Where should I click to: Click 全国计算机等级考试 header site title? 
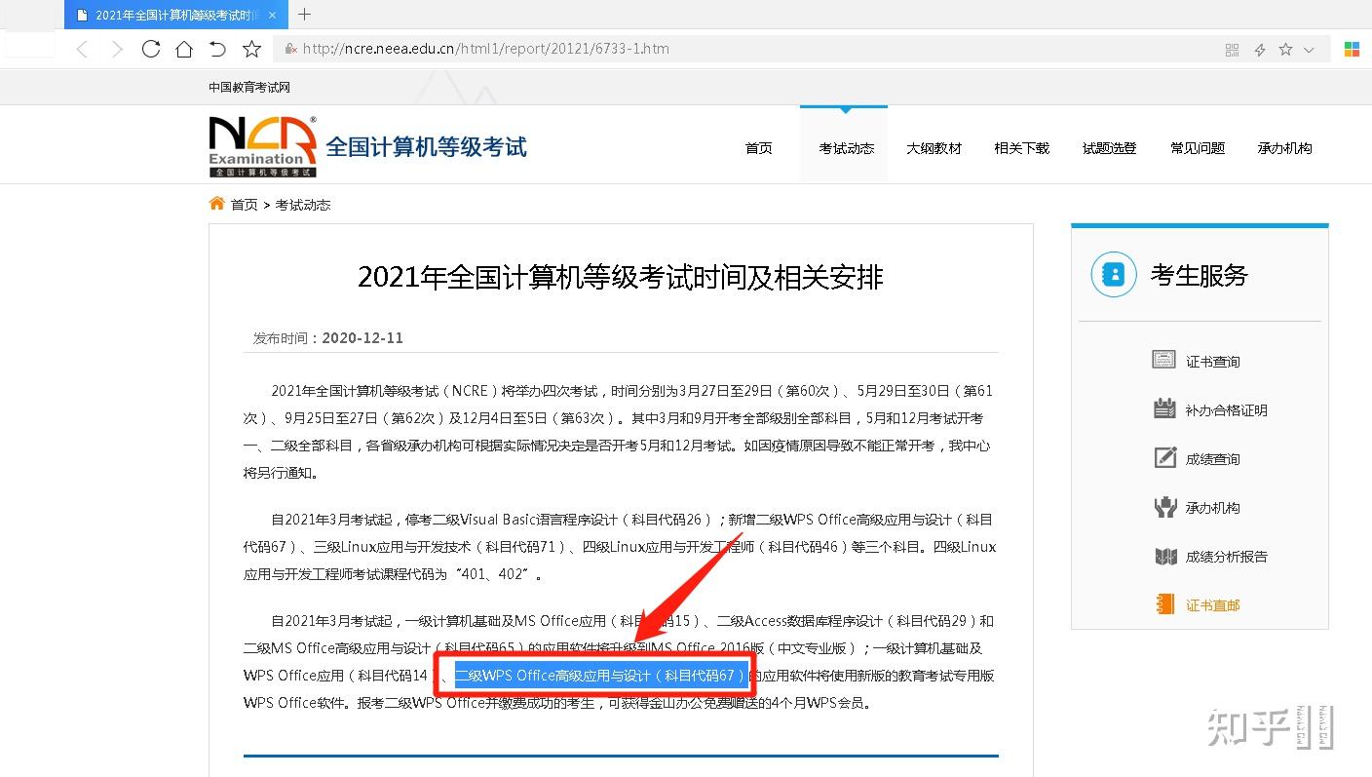click(426, 147)
